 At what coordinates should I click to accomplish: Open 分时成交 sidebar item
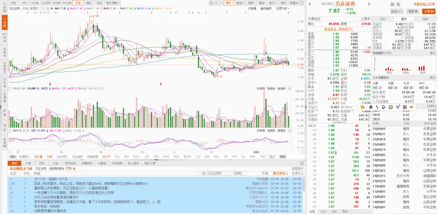(4, 67)
